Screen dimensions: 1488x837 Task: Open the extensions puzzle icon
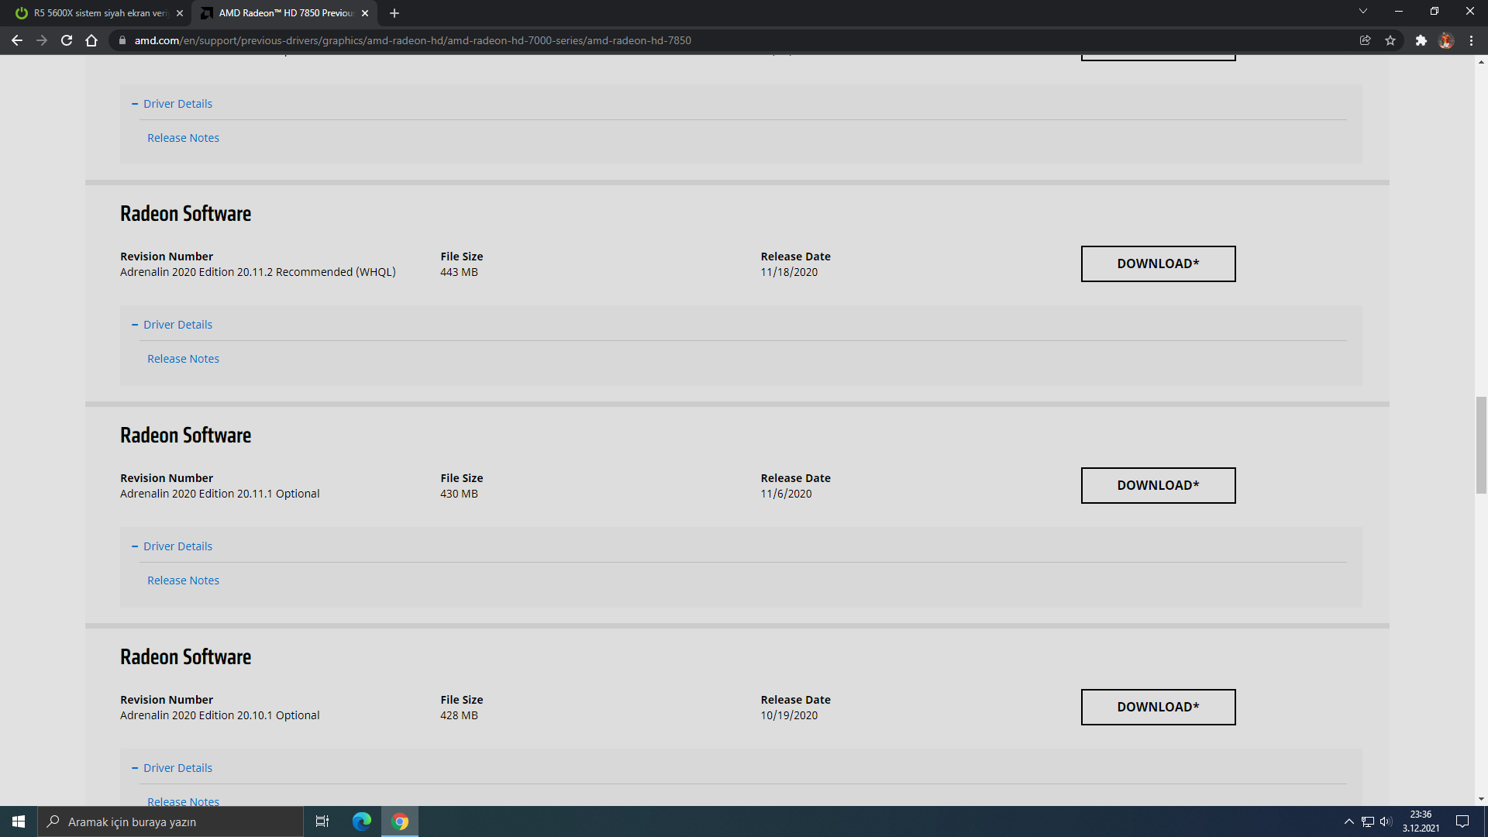click(x=1421, y=40)
